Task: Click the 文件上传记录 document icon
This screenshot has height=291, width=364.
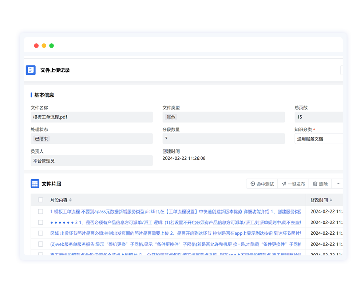Action: (31, 70)
